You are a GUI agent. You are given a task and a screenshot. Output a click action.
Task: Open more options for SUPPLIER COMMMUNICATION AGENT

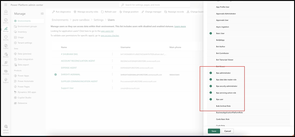[x=112, y=81]
